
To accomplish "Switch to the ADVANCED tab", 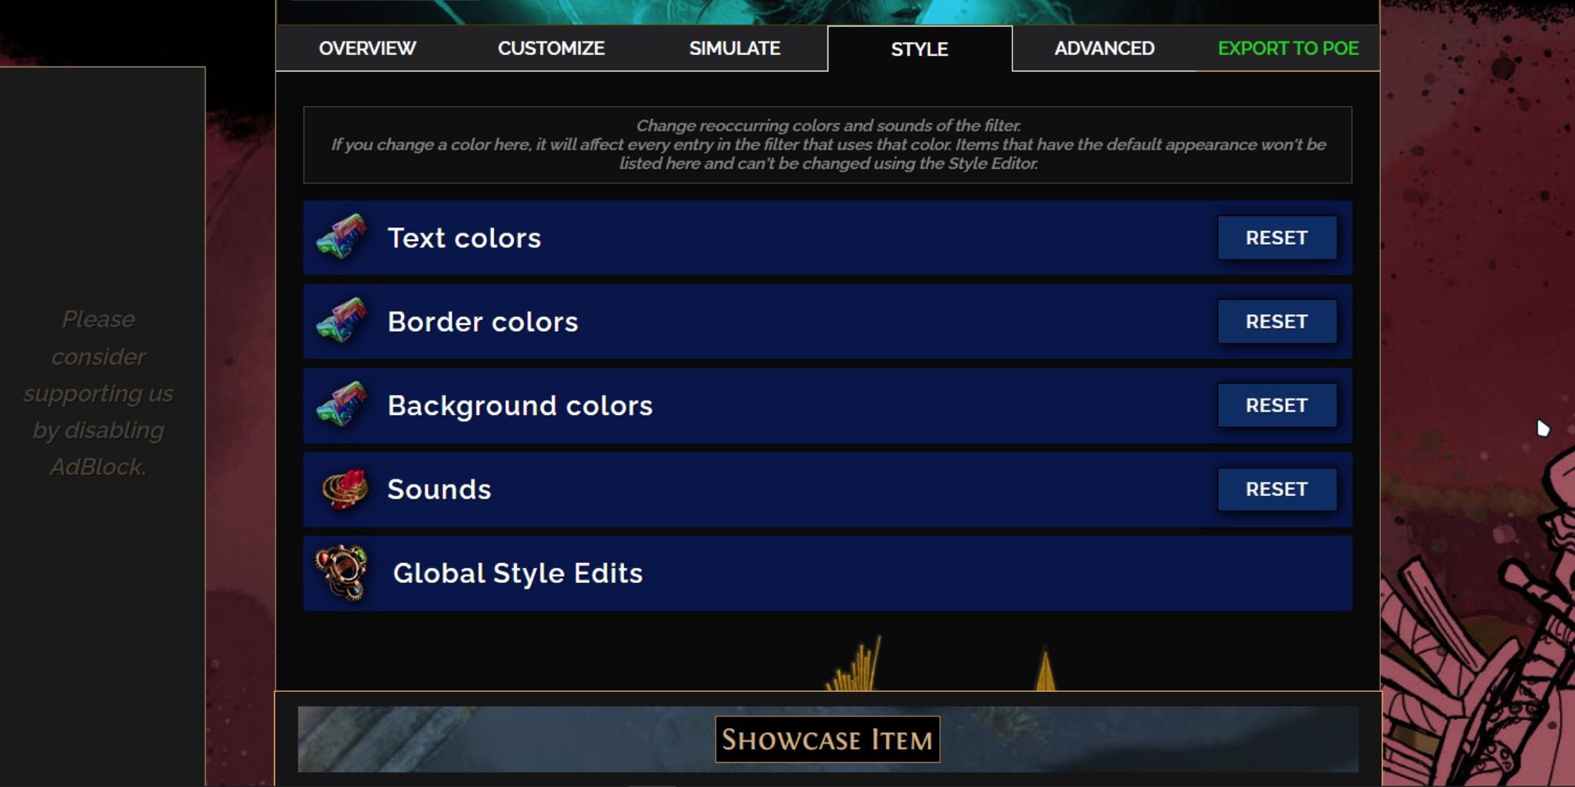I will [x=1104, y=47].
